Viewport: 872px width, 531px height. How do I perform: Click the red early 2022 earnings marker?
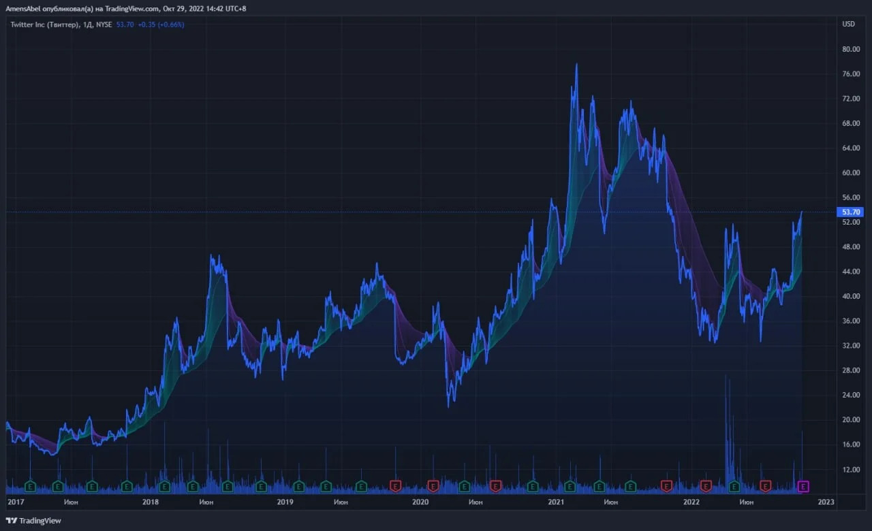[x=706, y=486]
